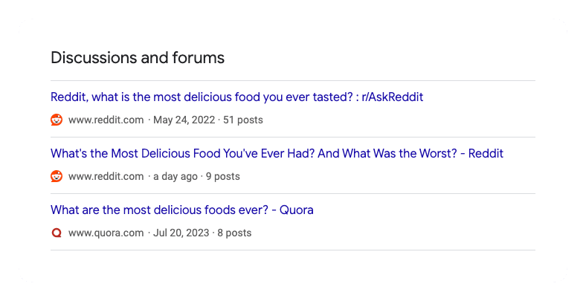Click the '51 posts' count

tap(243, 120)
